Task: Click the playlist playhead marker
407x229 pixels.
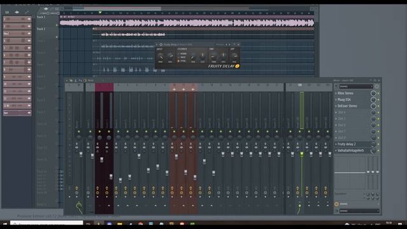Action: [x=100, y=12]
